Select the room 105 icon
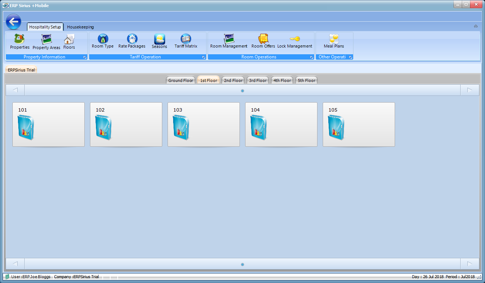Screen dimensions: 485x283 (x=336, y=128)
